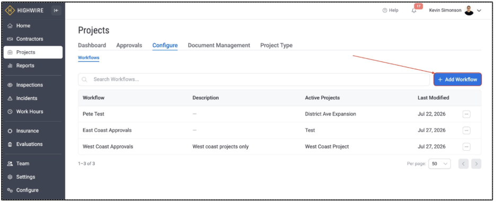Open notifications bell with 17 badge
Viewport: 496px width, 202px height.
tap(414, 11)
